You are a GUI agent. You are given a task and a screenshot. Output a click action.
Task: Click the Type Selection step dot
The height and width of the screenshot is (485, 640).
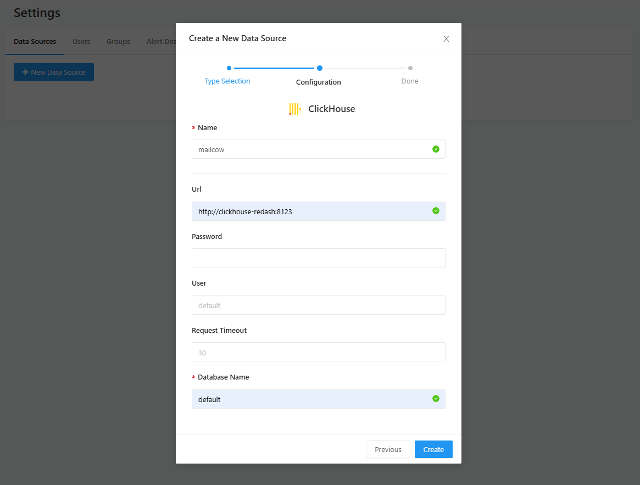coord(229,68)
